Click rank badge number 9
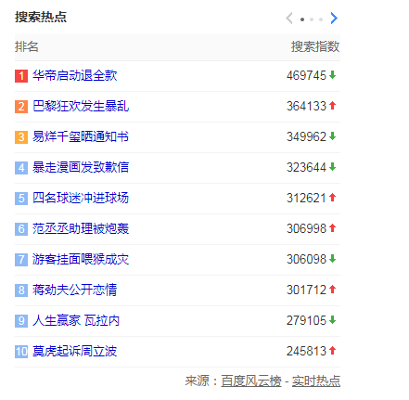 (21, 321)
